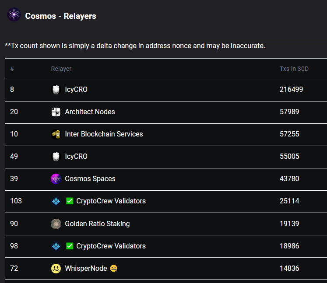
Task: Select the 57255 transaction count
Action: point(289,134)
